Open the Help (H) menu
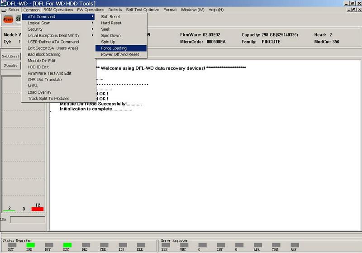The width and height of the screenshot is (362, 253). click(216, 10)
